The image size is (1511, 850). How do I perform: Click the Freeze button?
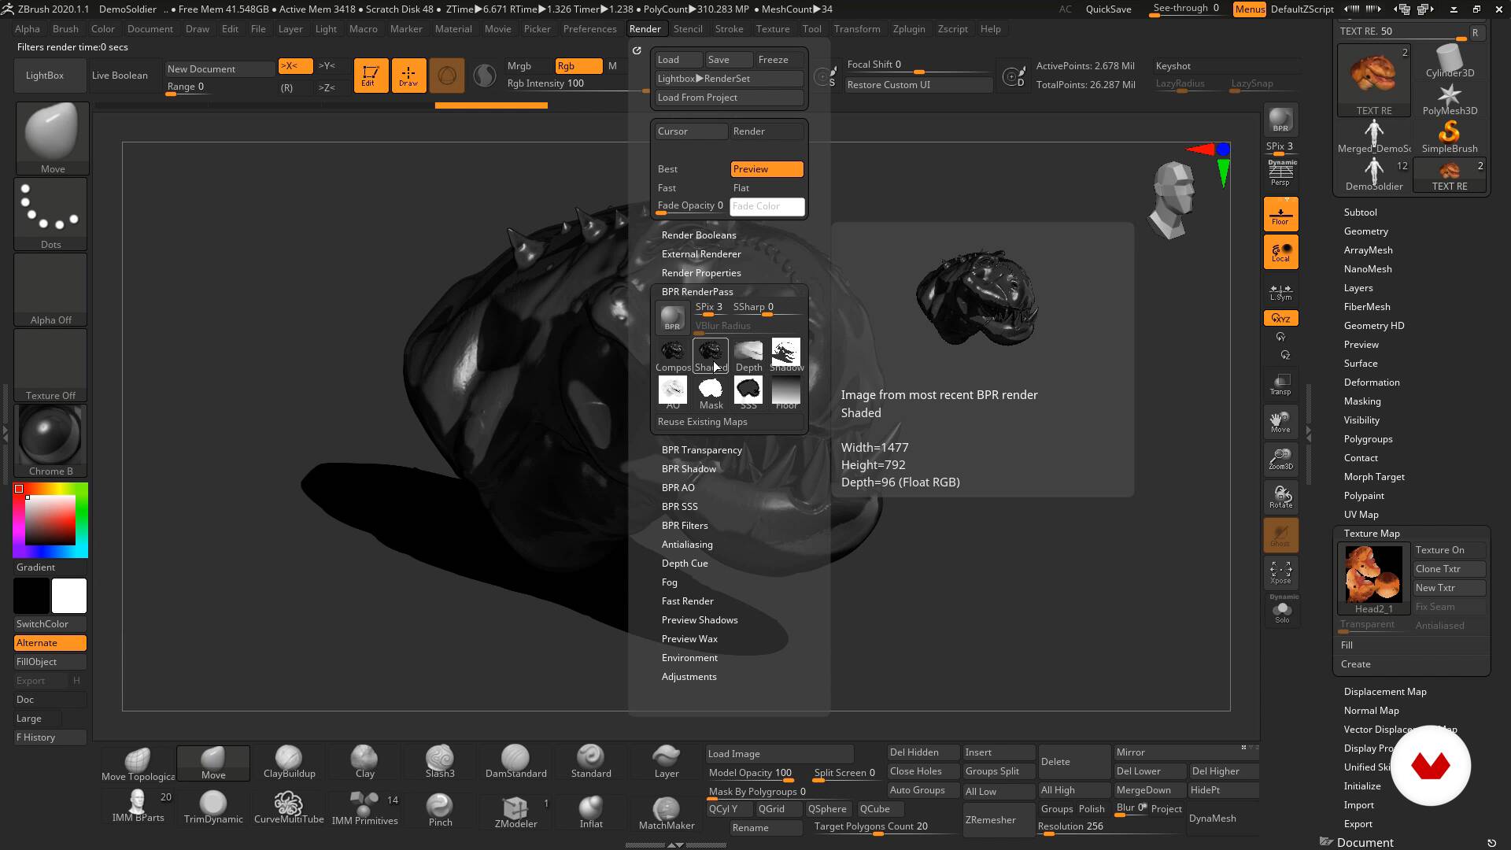point(773,59)
